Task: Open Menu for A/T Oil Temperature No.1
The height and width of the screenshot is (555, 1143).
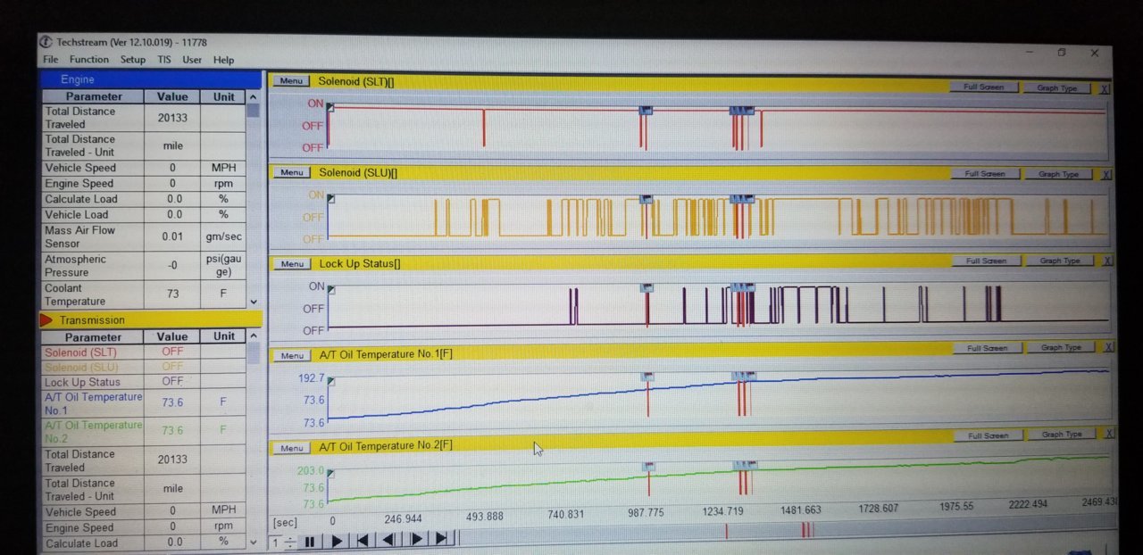Action: point(291,355)
